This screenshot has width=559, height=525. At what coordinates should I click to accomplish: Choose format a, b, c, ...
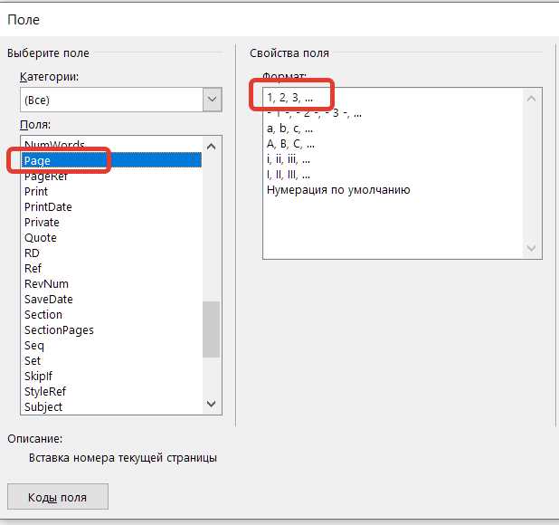tap(393, 129)
